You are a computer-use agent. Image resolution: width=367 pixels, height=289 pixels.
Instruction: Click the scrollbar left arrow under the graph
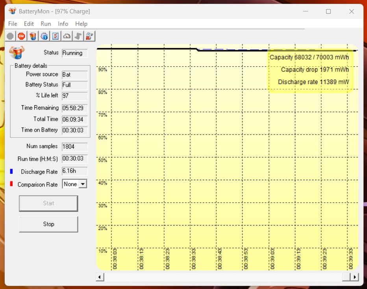[100, 277]
